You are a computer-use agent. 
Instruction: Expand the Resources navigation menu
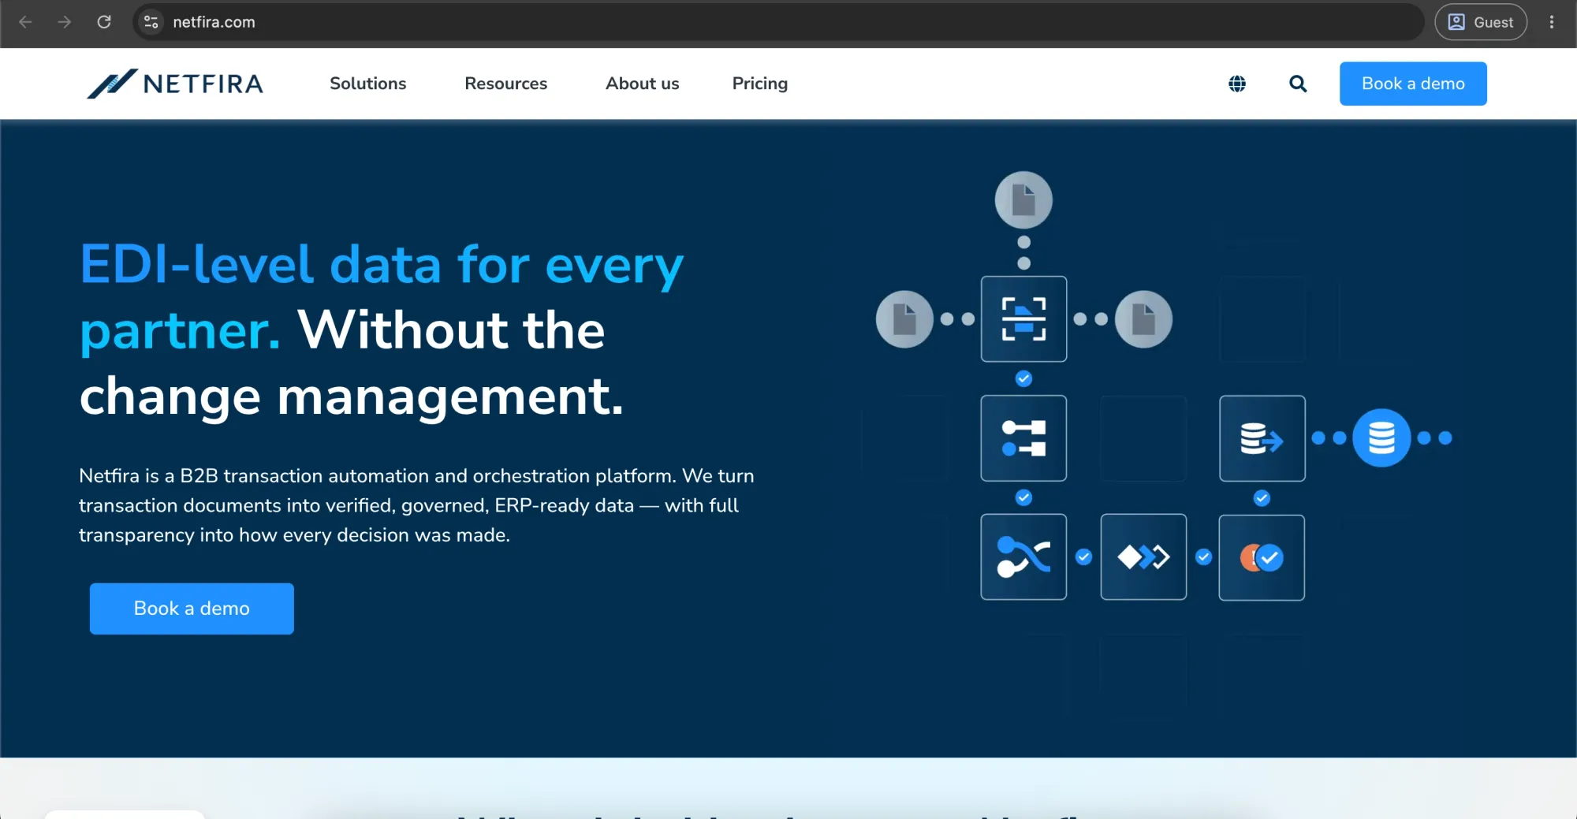(x=506, y=84)
